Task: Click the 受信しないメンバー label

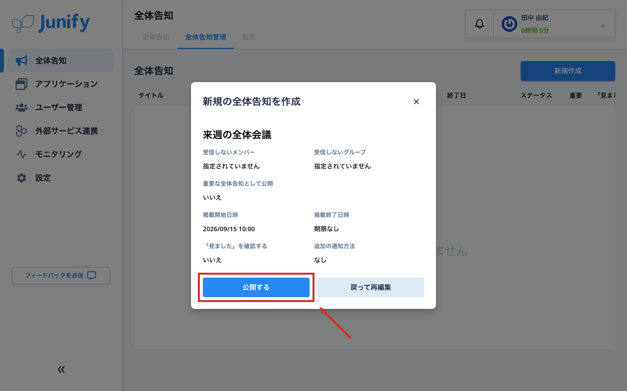Action: [x=229, y=152]
